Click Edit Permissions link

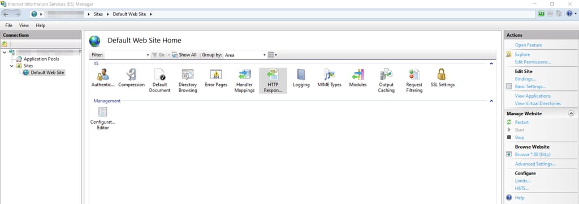coord(533,62)
